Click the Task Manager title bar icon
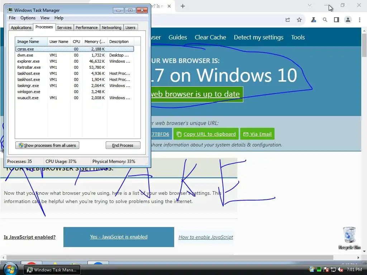Screen dimensions: 367x275 pos(10,10)
